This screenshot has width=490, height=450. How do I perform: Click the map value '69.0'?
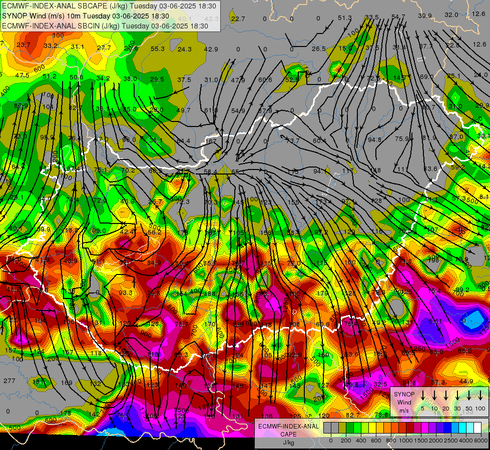click(427, 76)
